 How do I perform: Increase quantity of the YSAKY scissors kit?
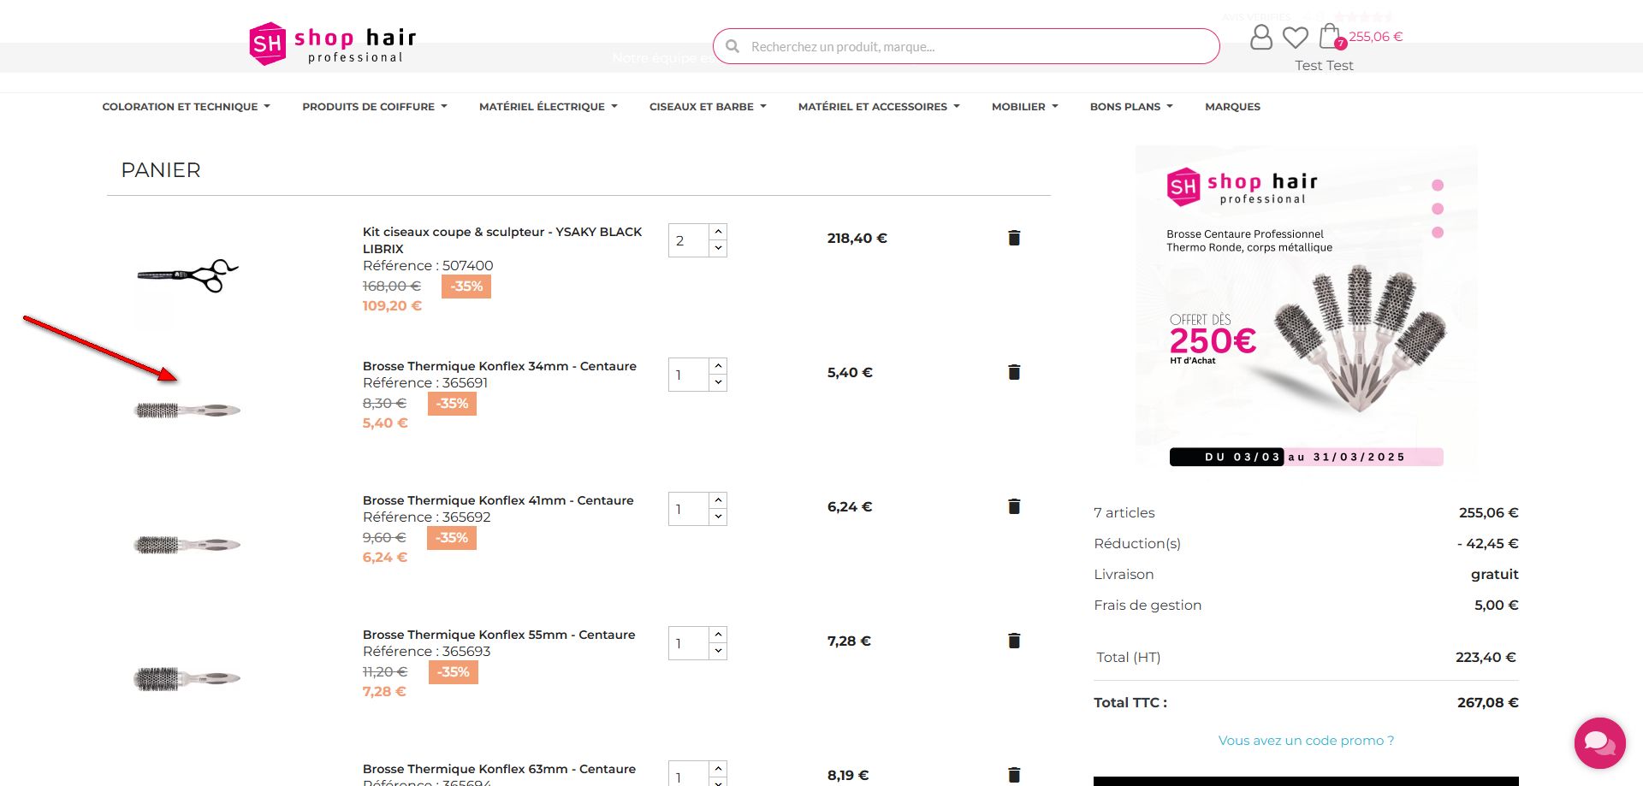(x=719, y=232)
